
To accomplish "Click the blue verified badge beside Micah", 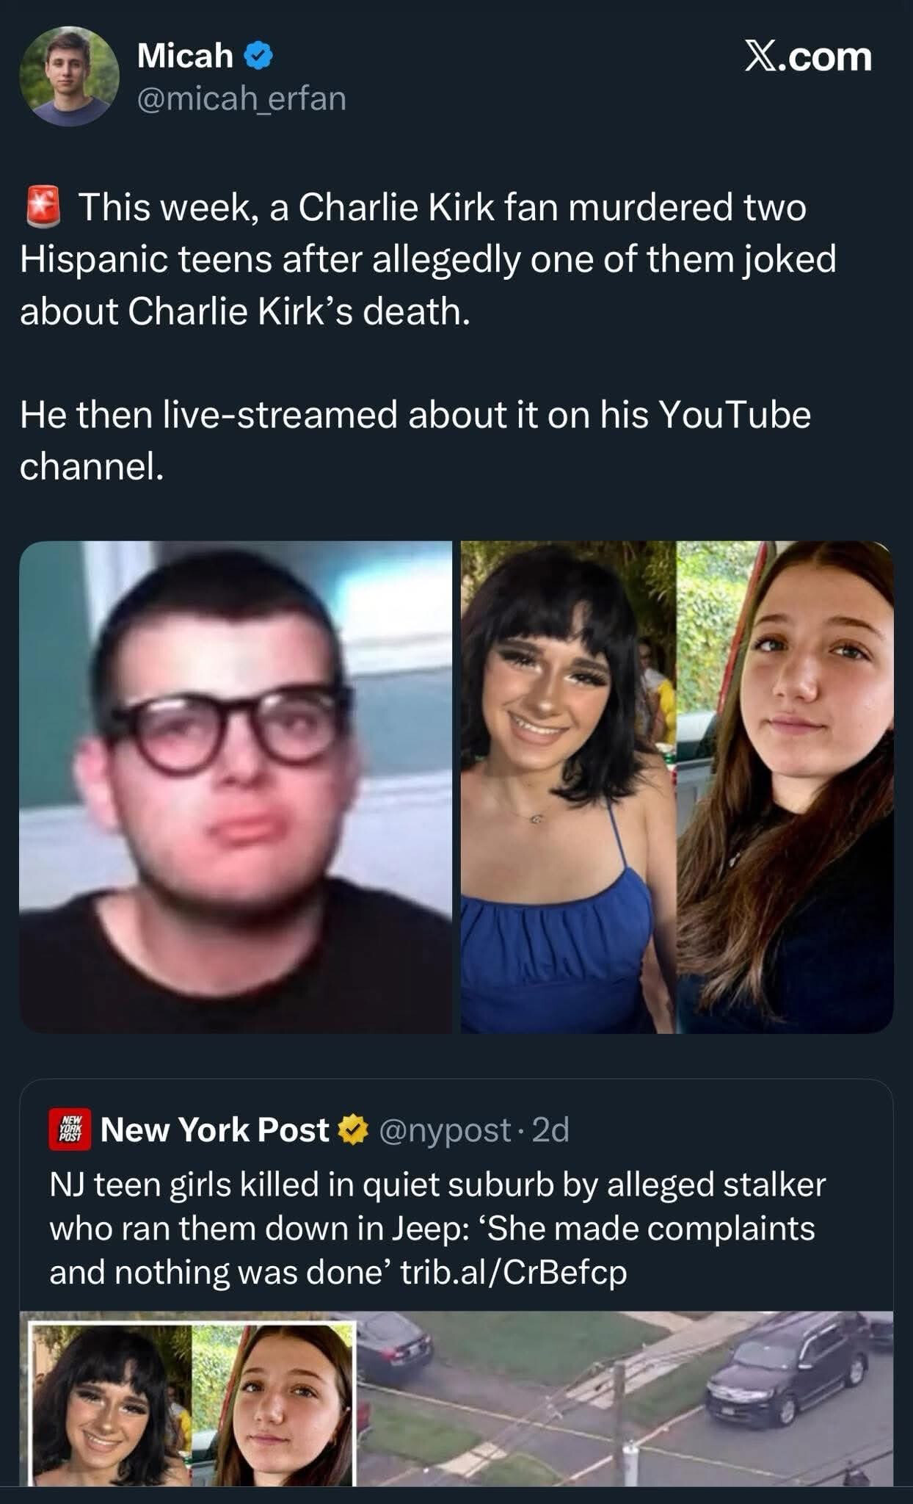I will click(x=258, y=57).
